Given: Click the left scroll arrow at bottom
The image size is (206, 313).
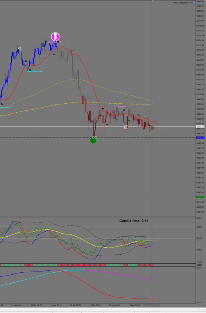Looking at the screenshot, I should tap(199, 309).
